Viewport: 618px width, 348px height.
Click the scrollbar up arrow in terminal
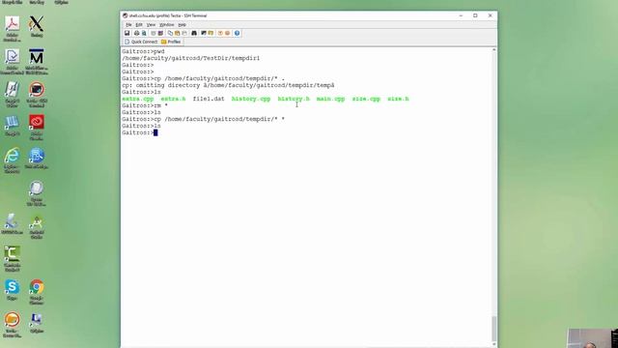click(493, 50)
